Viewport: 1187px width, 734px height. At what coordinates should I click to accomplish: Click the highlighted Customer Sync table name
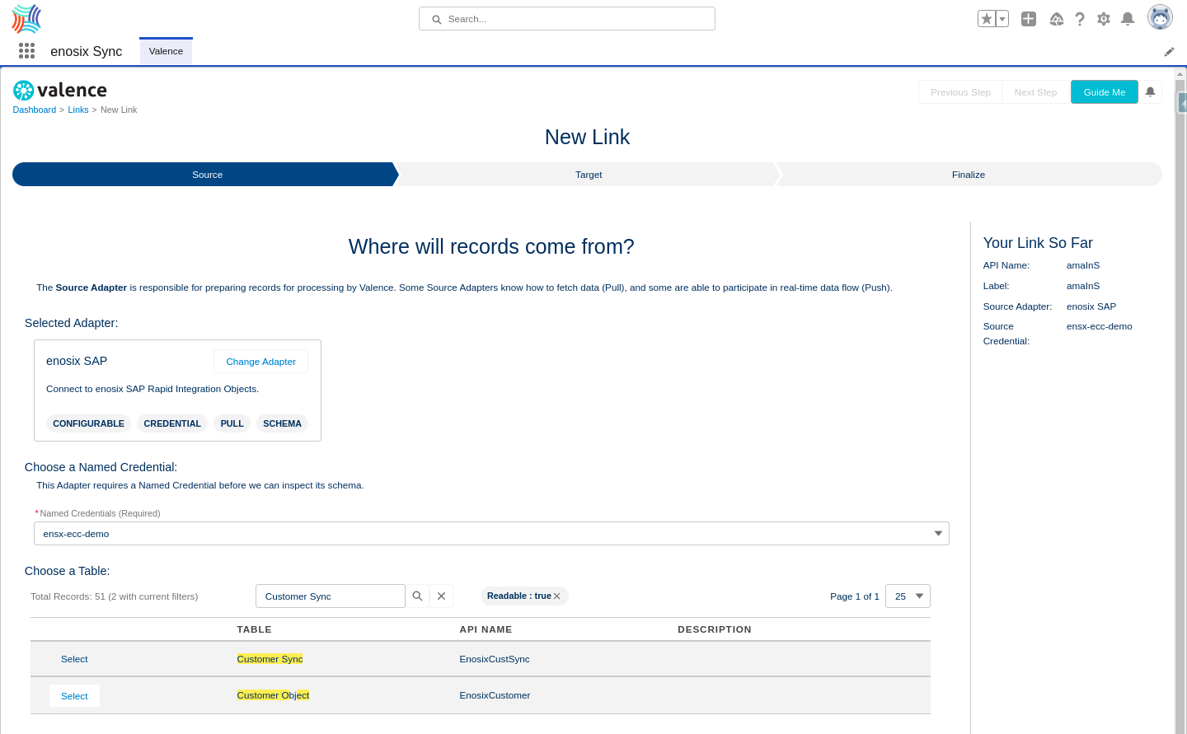pyautogui.click(x=270, y=659)
